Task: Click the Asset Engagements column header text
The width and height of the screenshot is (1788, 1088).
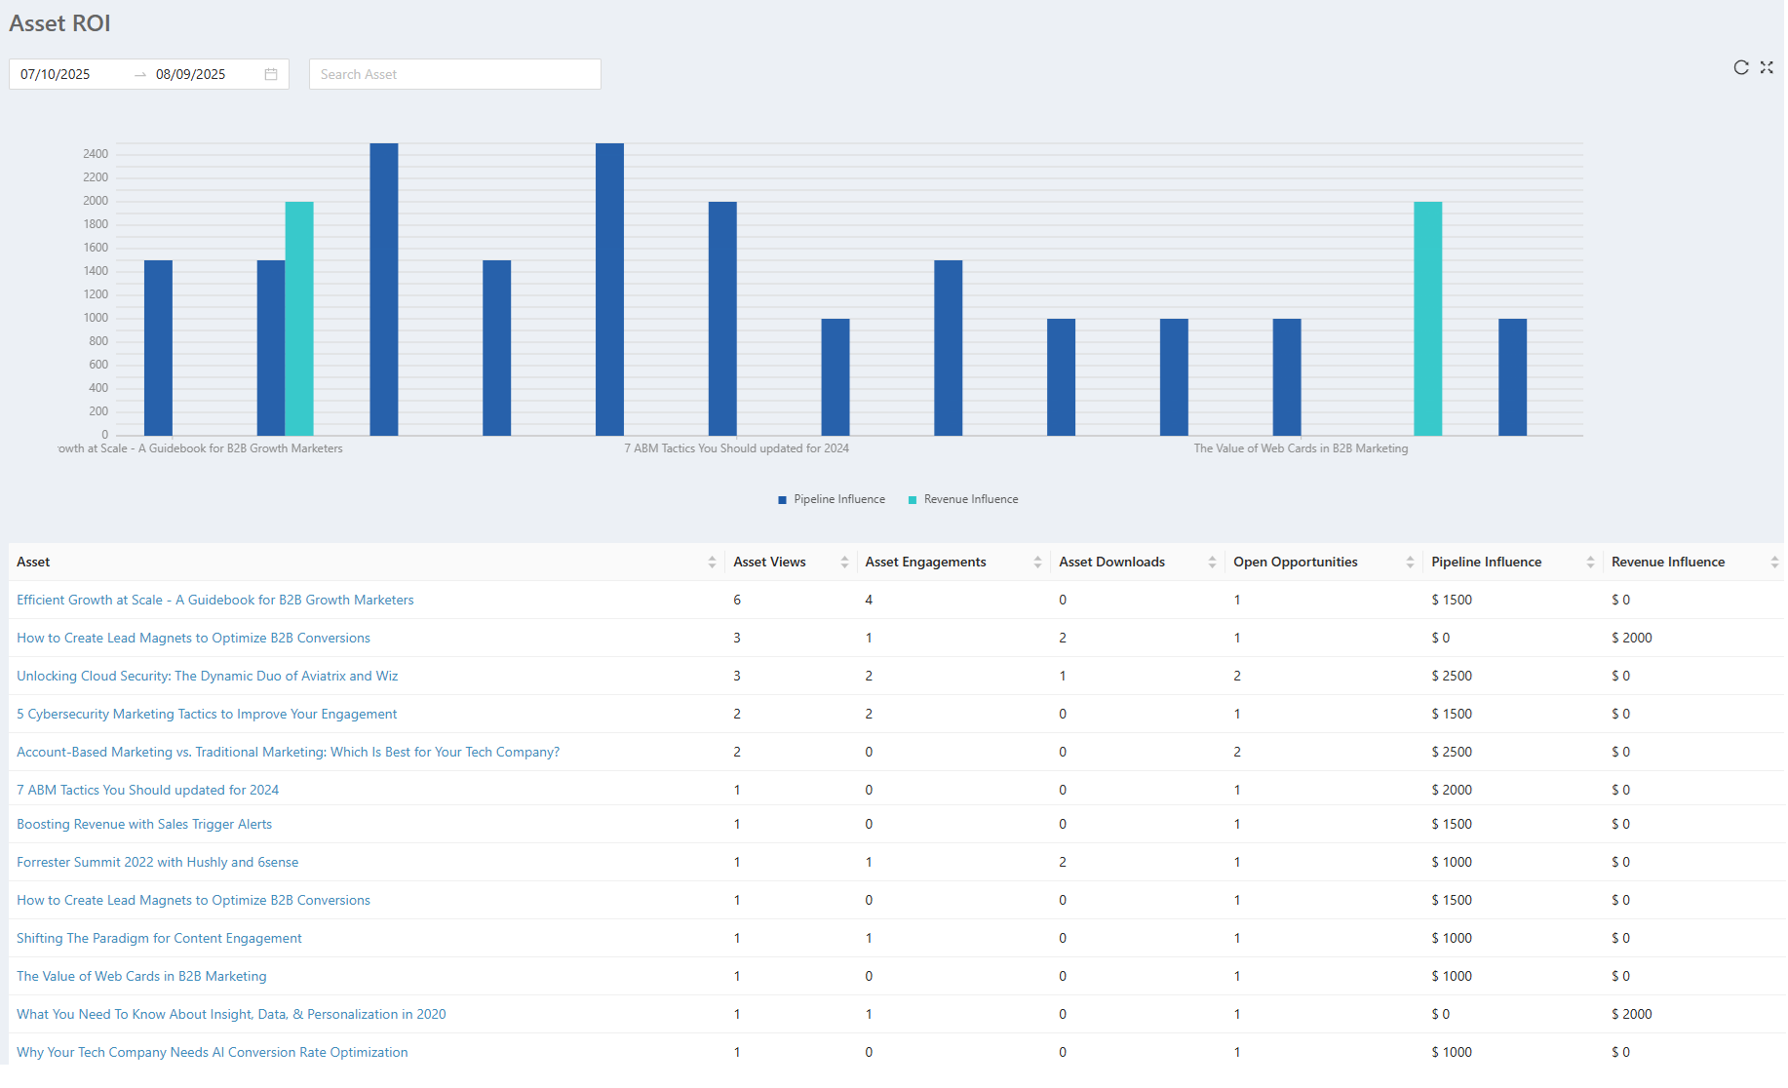Action: click(x=926, y=563)
